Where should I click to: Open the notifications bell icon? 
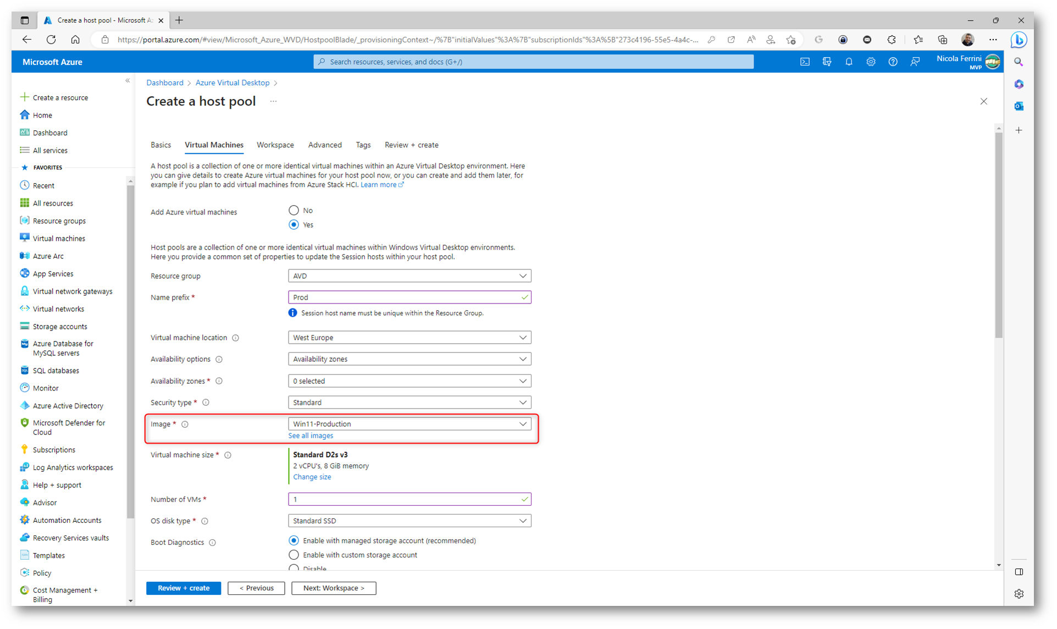849,62
